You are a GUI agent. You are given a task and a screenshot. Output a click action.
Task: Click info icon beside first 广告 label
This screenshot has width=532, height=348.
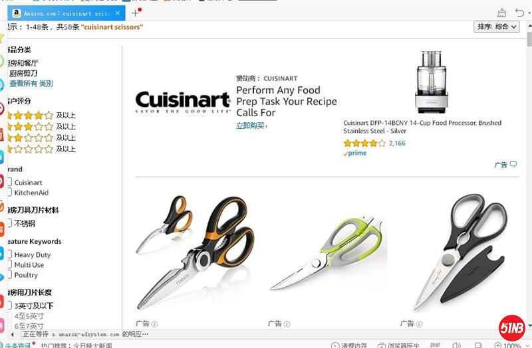tap(154, 324)
